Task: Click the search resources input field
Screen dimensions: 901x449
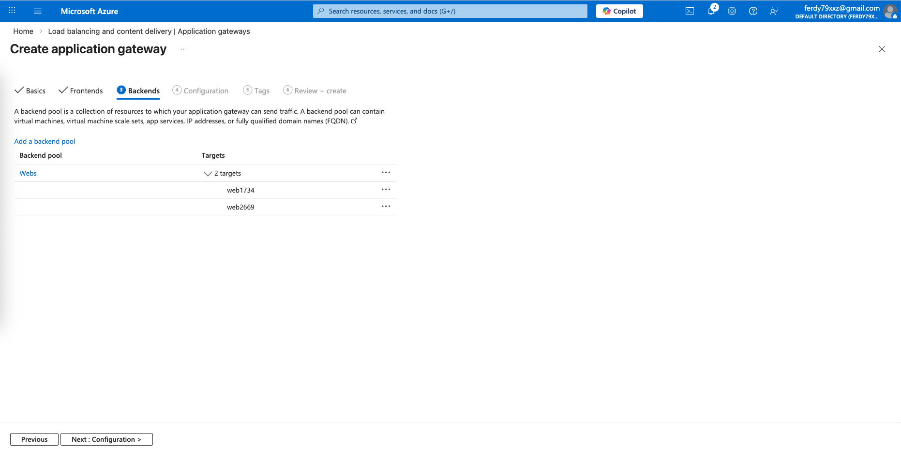Action: tap(450, 11)
